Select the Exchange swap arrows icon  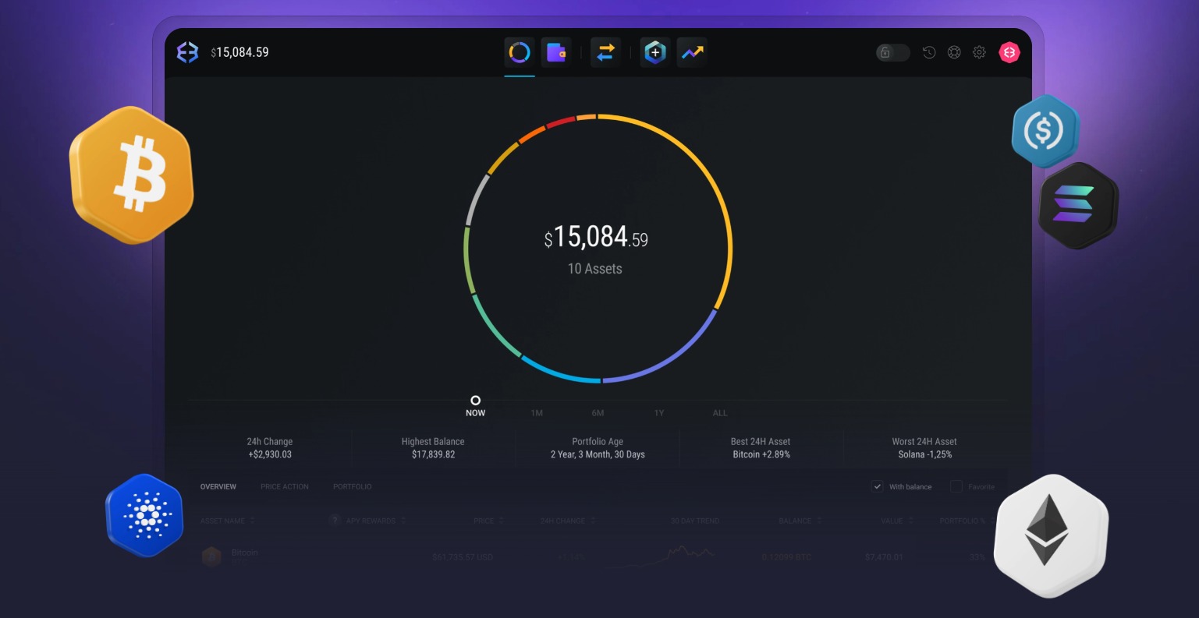click(x=605, y=51)
